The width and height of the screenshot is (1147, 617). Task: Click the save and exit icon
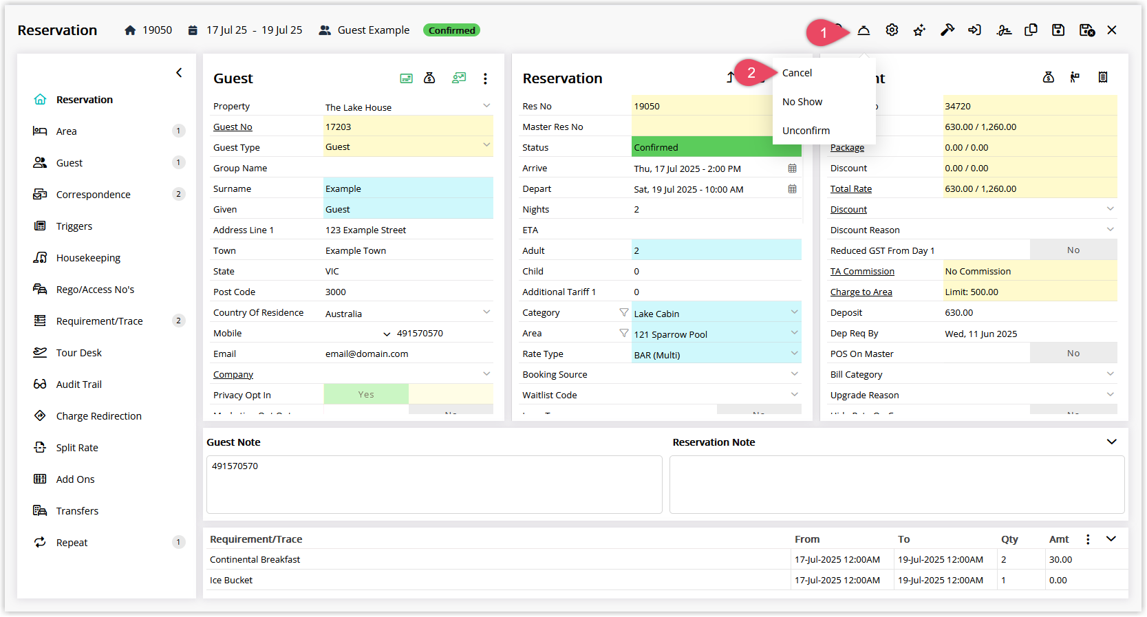pos(1087,30)
